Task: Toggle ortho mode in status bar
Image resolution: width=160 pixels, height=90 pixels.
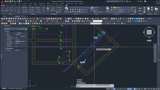Action: click(118, 89)
